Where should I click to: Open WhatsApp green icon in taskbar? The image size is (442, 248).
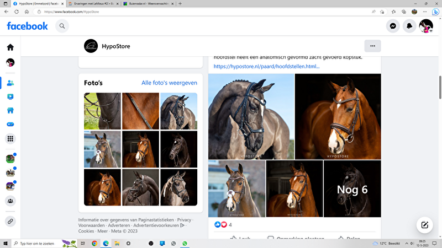(185, 244)
